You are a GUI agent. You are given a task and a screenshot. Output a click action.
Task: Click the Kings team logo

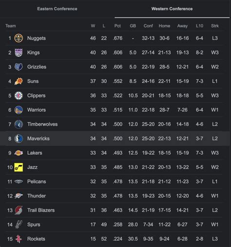coord(19,53)
